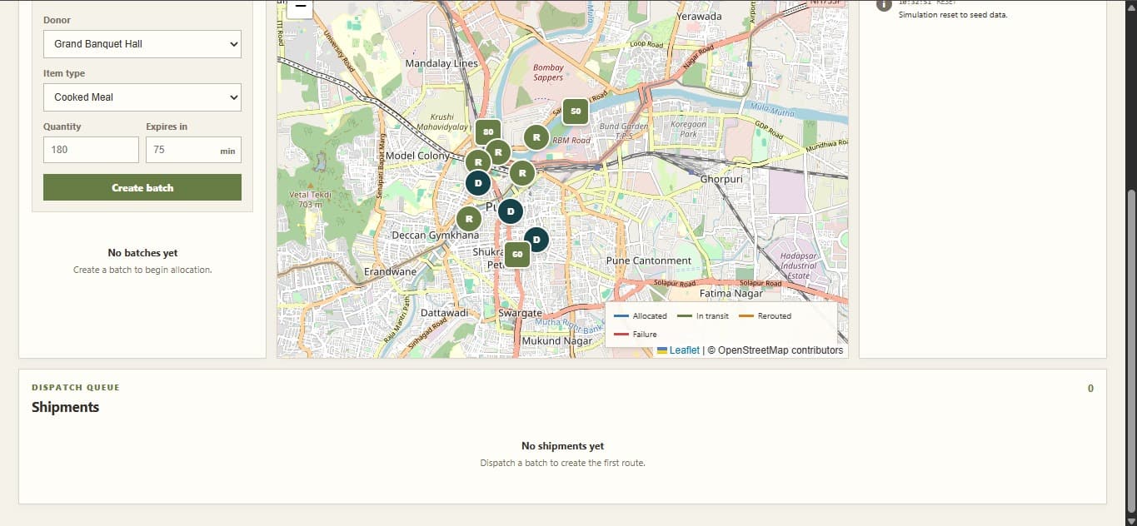Click the info icon beside the reset log entry
The width and height of the screenshot is (1137, 526).
[x=883, y=4]
